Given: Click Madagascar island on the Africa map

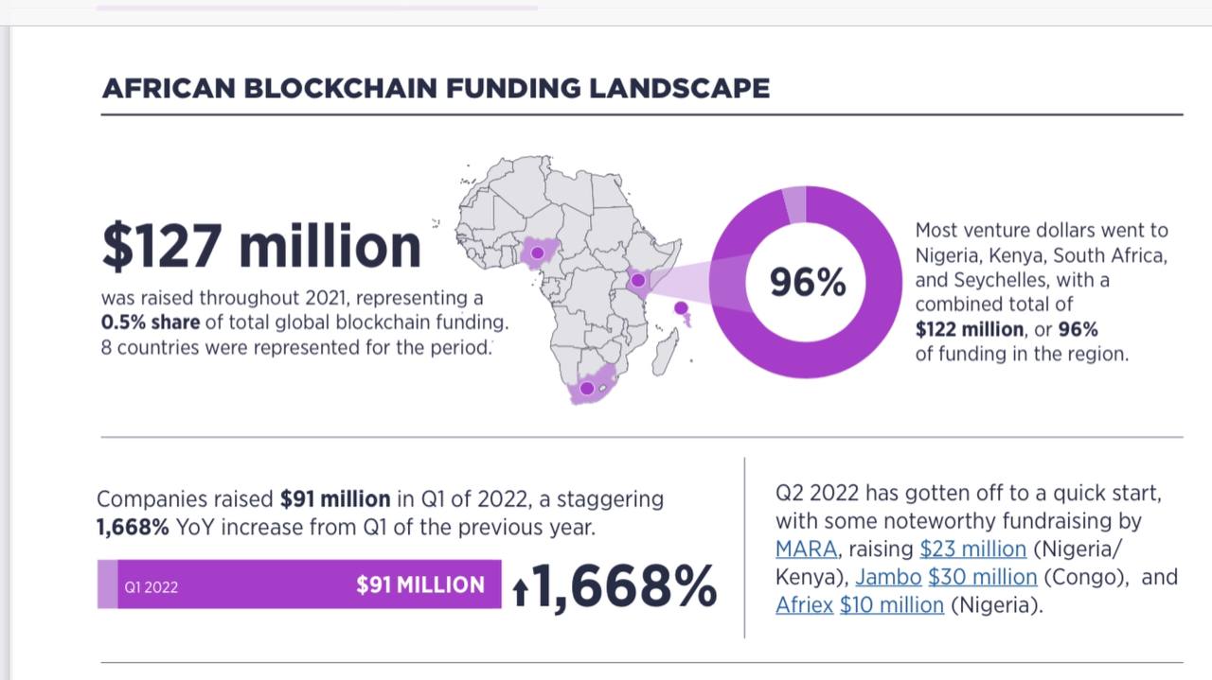Looking at the screenshot, I should pyautogui.click(x=666, y=351).
